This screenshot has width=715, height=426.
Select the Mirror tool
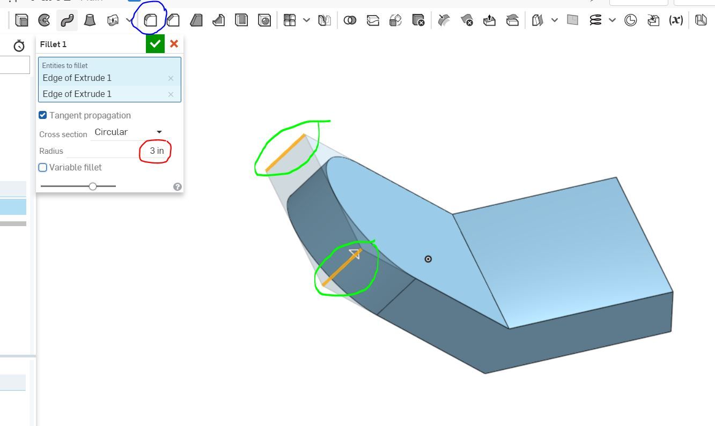pos(325,20)
